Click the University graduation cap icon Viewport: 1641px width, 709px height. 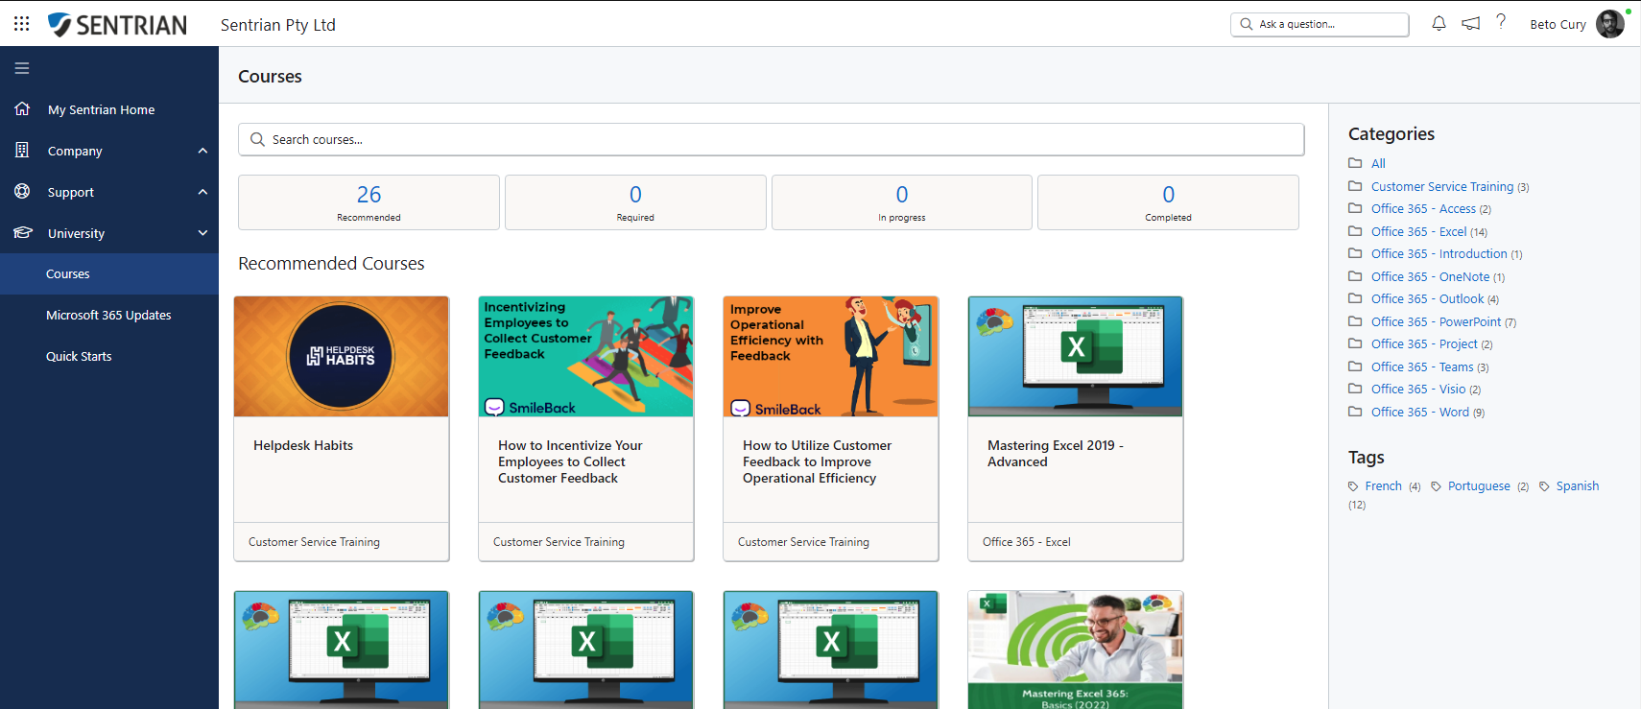point(22,232)
